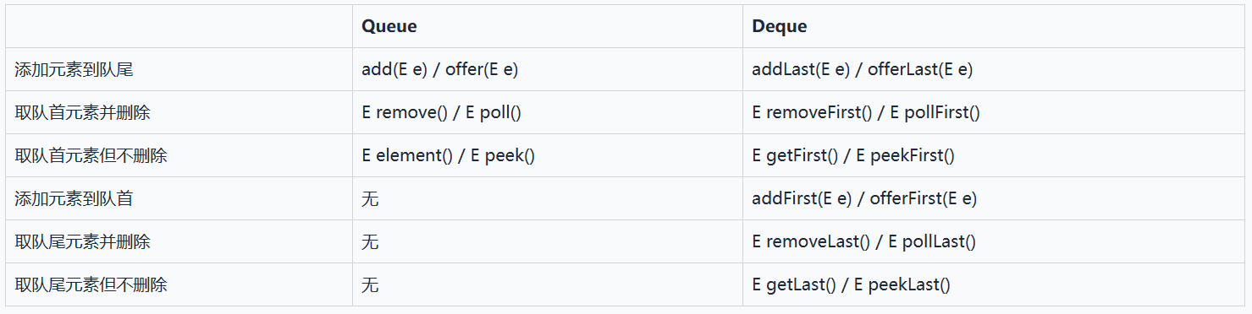This screenshot has width=1252, height=314.
Task: Click the E remove() / E poll() cell
Action: point(548,112)
